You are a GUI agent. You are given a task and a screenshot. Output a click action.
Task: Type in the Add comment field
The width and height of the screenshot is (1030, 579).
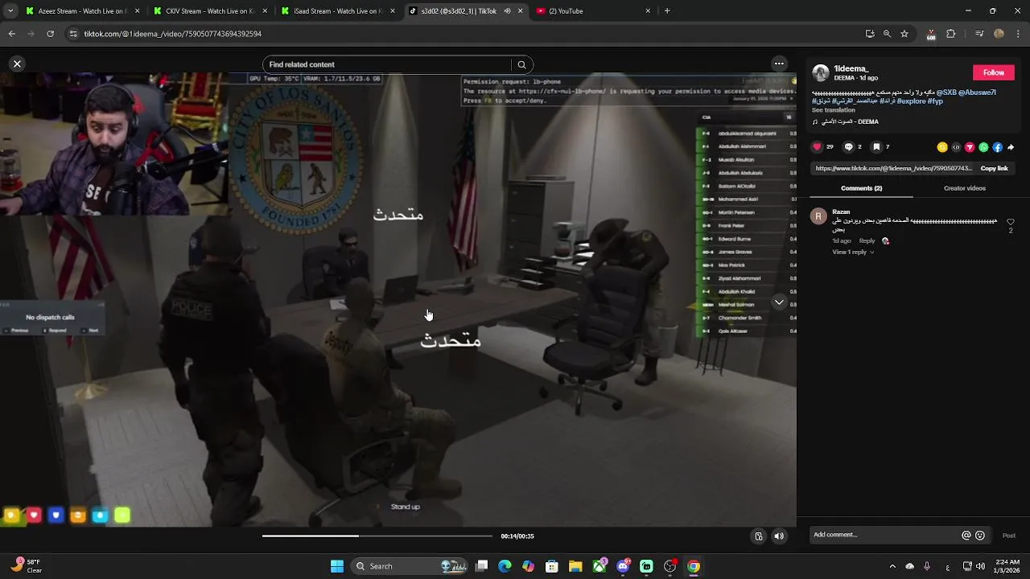point(885,535)
